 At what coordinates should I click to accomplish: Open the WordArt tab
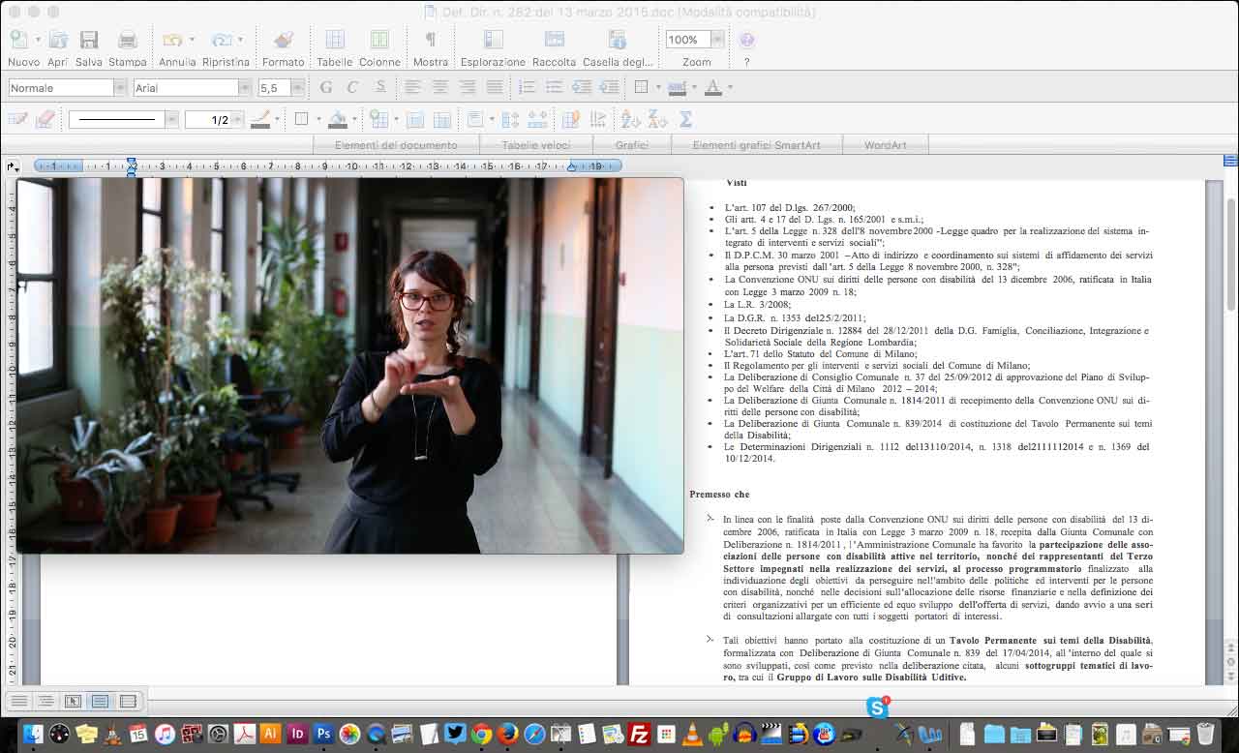[x=885, y=145]
